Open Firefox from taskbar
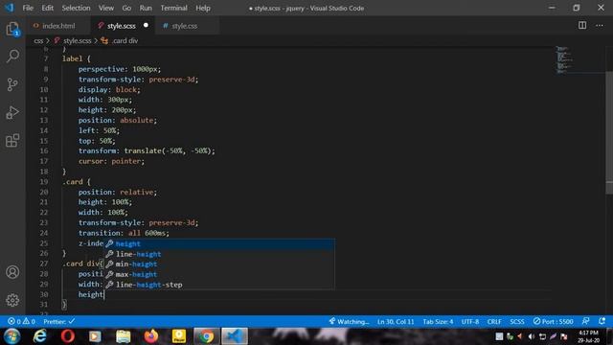This screenshot has height=345, width=613. [151, 336]
